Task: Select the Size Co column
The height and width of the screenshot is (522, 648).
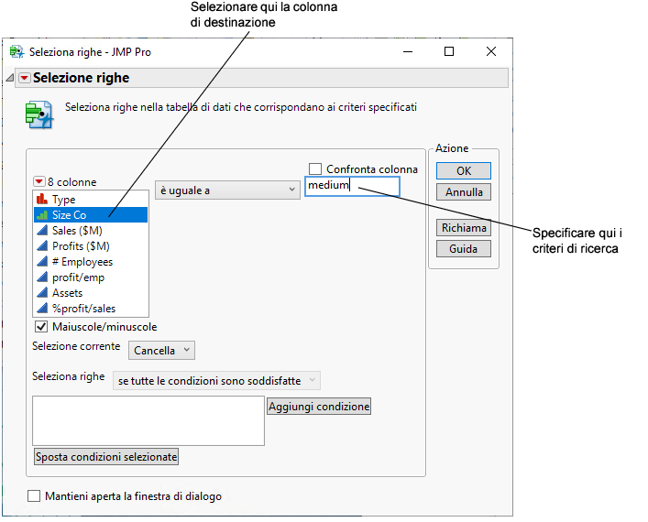Action: (91, 214)
